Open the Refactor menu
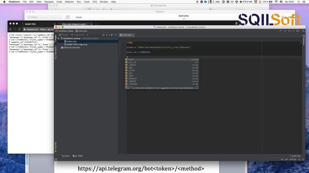This screenshot has height=173, width=309. coord(70,2)
